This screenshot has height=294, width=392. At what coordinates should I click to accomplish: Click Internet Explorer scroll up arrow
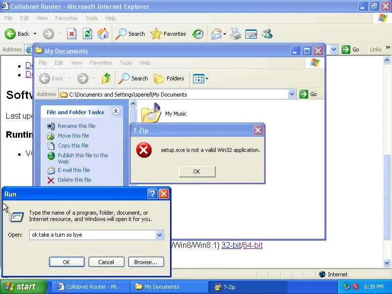(x=387, y=60)
